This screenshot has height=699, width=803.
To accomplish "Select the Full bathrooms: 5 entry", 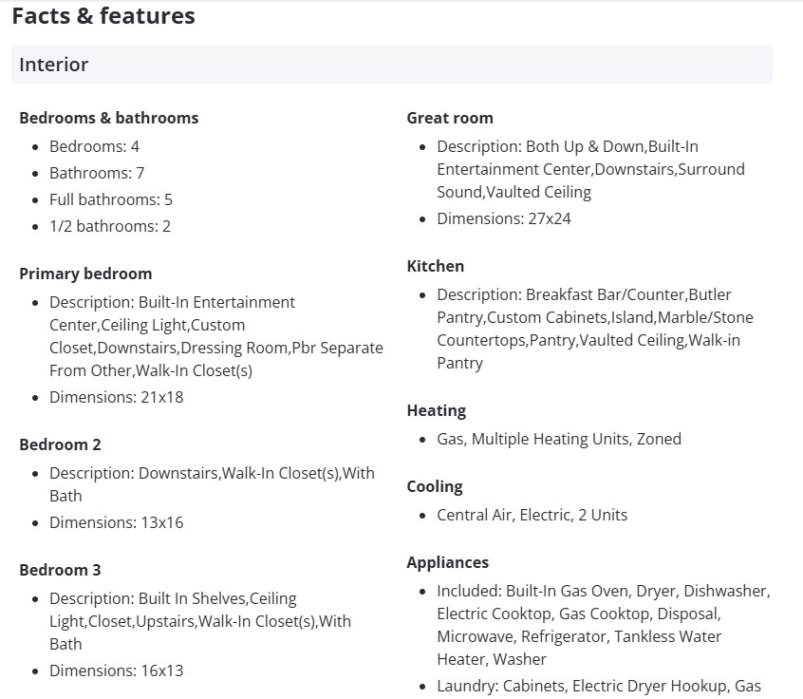I will [111, 199].
